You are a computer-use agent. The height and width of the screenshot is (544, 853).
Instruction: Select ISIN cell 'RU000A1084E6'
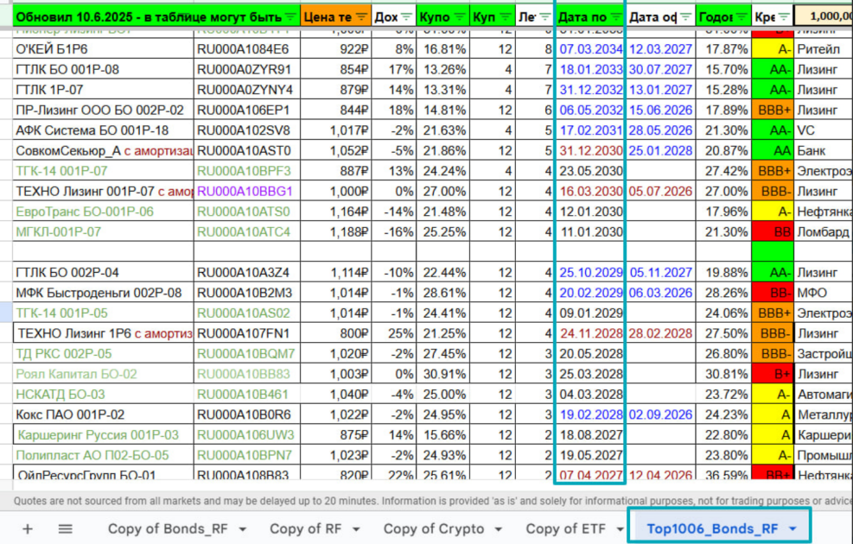[247, 49]
